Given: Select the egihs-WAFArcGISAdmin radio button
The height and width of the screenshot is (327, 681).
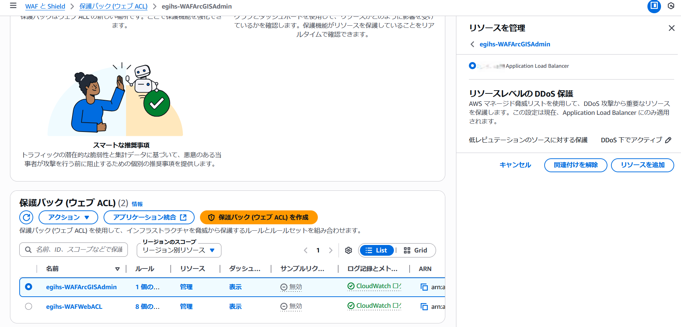Looking at the screenshot, I should [29, 287].
